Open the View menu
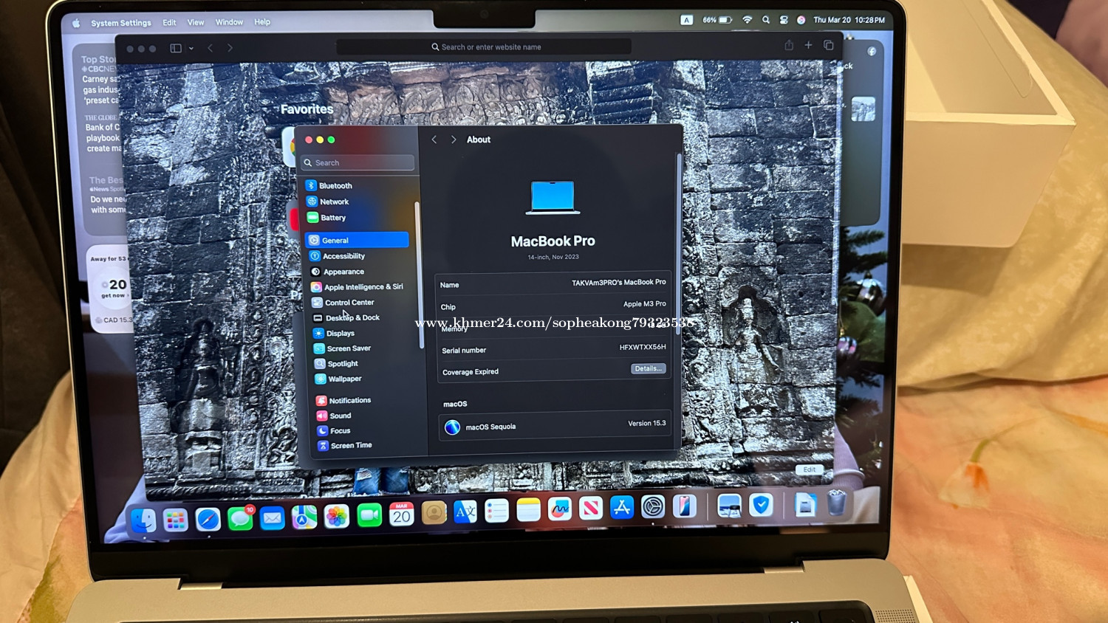The height and width of the screenshot is (623, 1108). [x=196, y=22]
